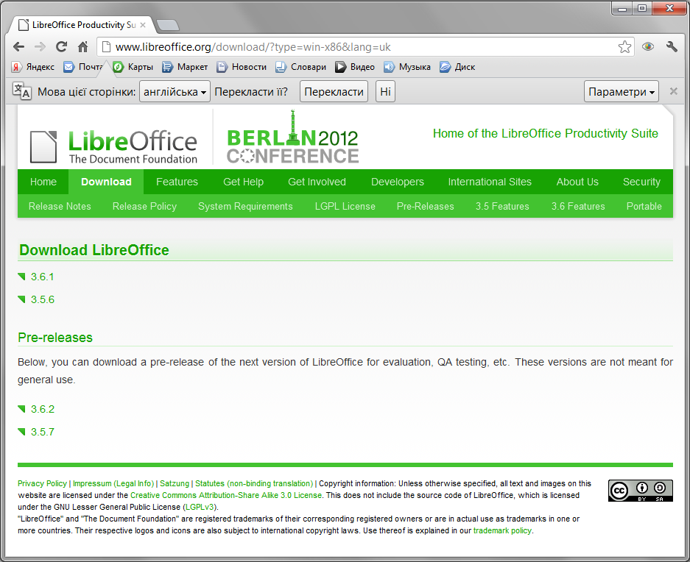
Task: Open the LGPL License submenu link
Action: tap(345, 206)
